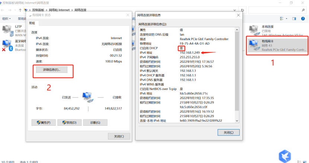
Task: Click the up-arrow navigation icon
Action: [20, 10]
